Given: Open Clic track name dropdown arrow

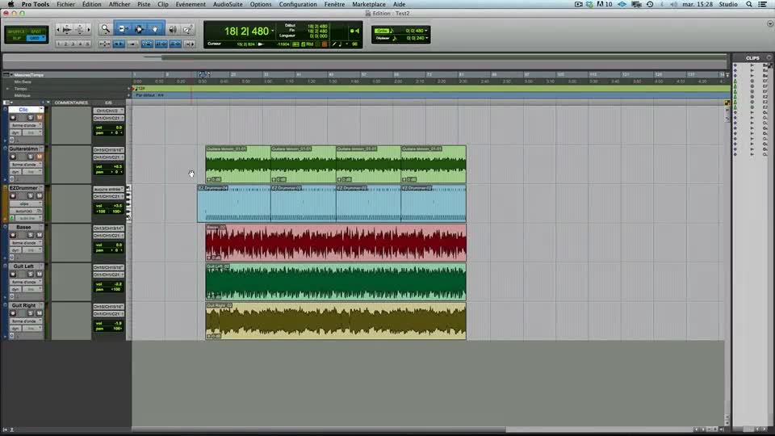Looking at the screenshot, I should [41, 110].
